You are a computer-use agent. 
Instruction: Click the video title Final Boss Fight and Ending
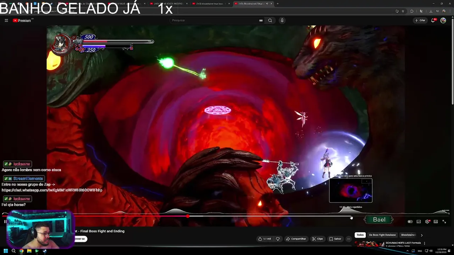(x=100, y=231)
